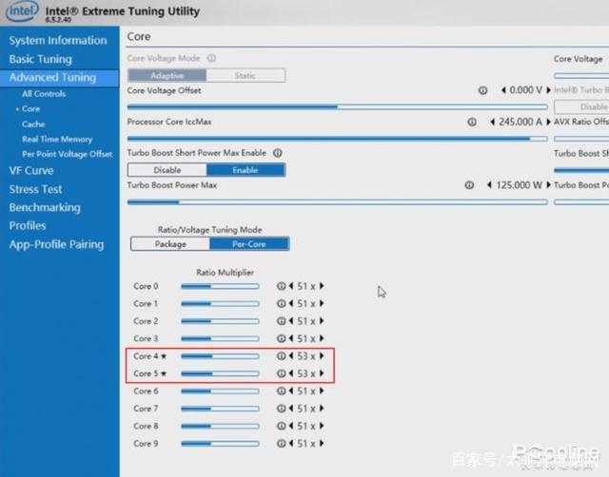Decrease Core 5 ratio multiplier
The height and width of the screenshot is (477, 609).
pos(291,373)
